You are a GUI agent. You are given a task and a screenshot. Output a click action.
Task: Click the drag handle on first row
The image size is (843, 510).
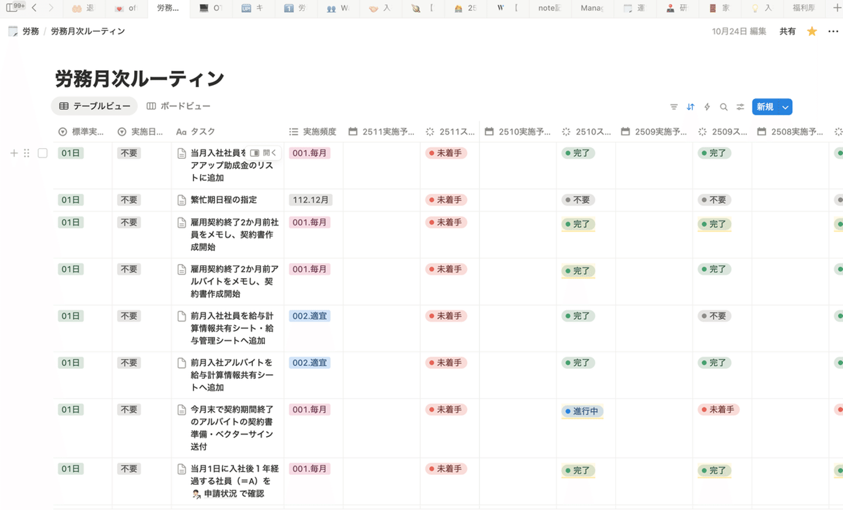(x=26, y=153)
